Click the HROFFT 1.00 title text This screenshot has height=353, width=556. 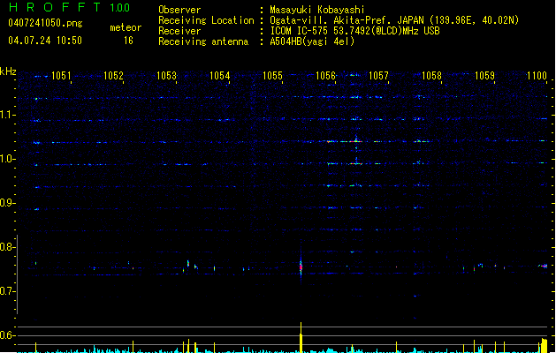pos(69,7)
